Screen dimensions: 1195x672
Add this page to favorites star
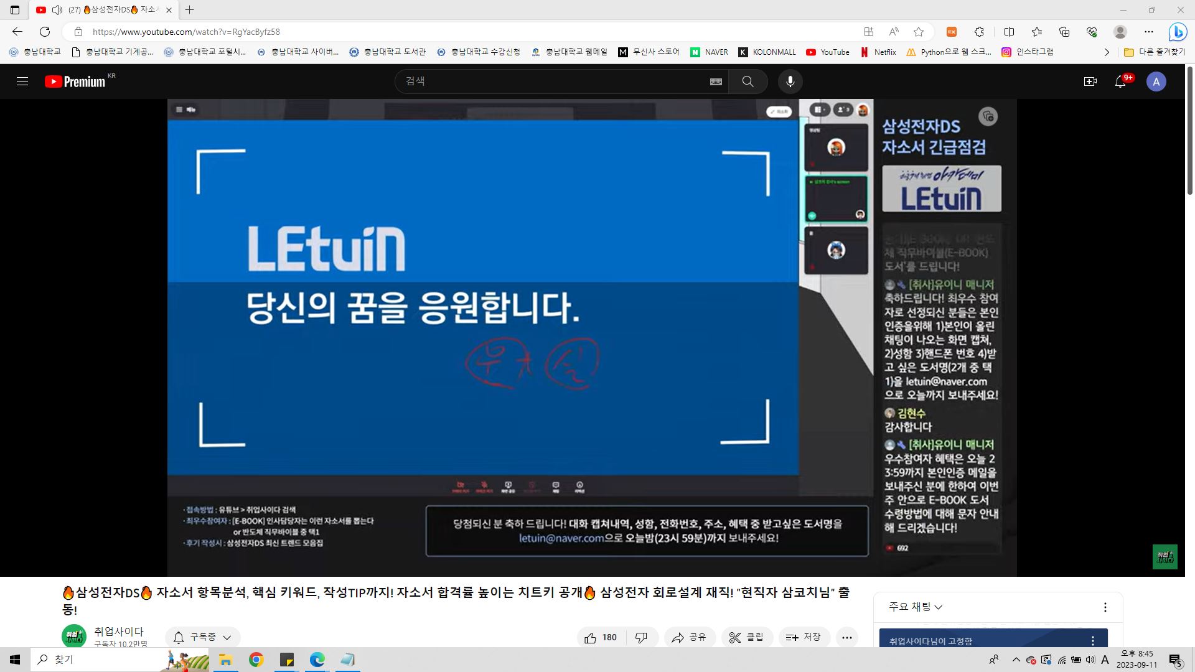coord(919,32)
